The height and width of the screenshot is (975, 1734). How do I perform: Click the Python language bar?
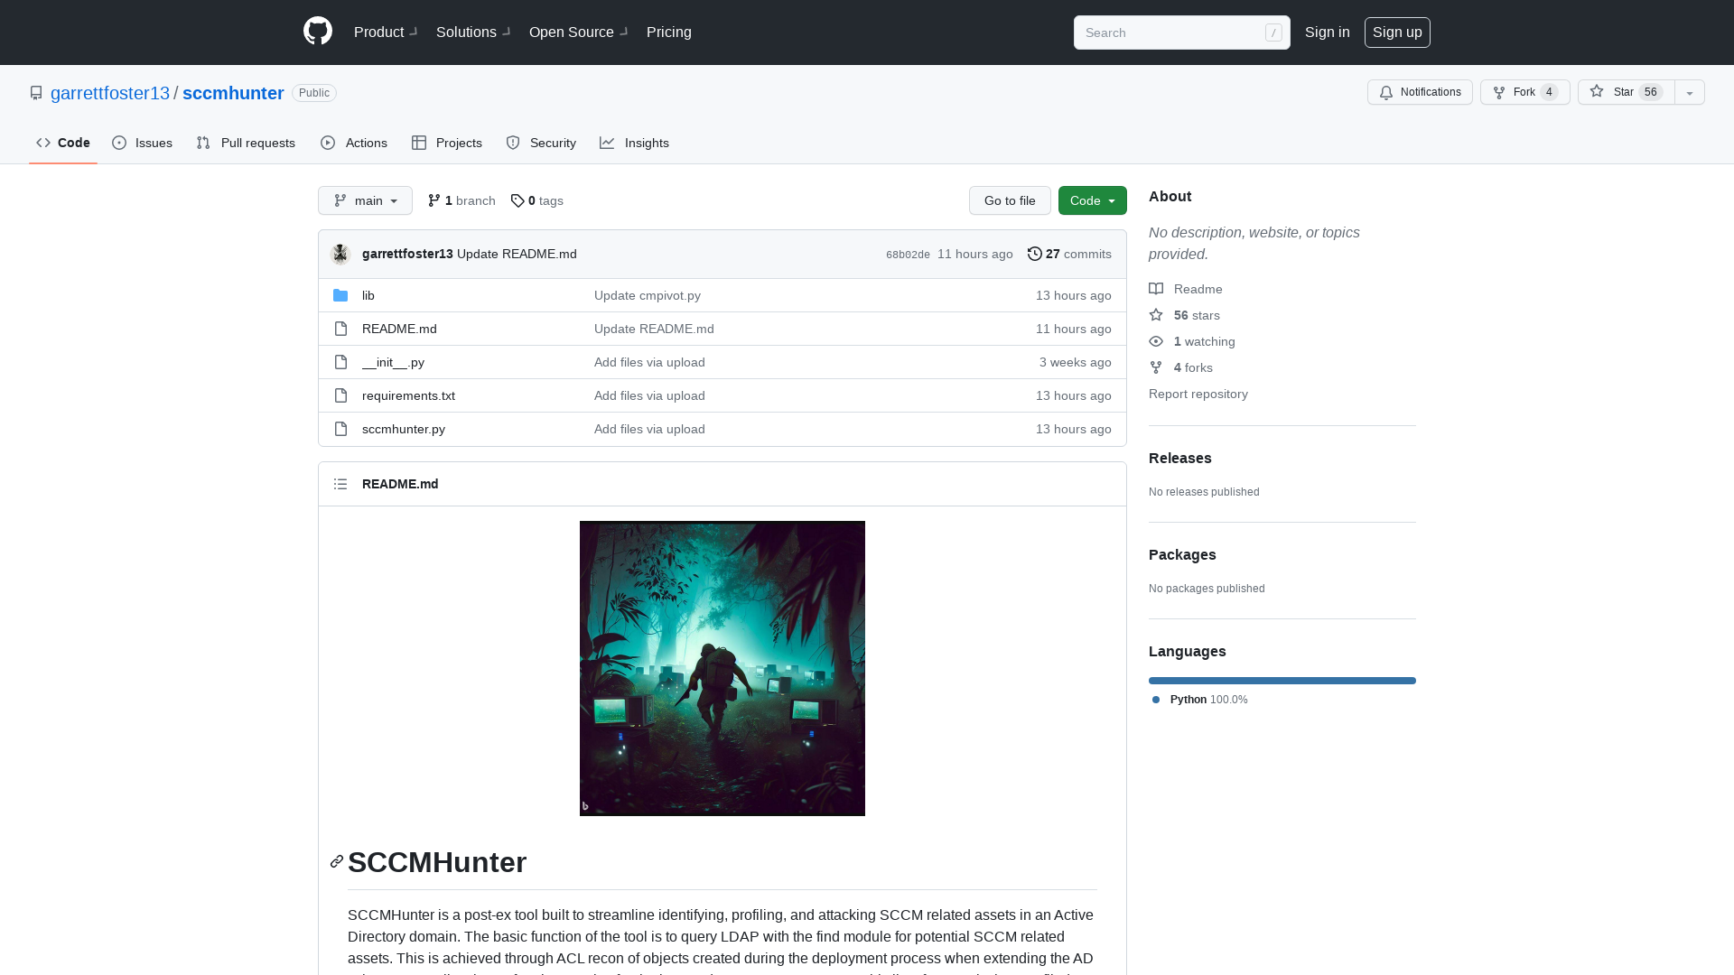(x=1282, y=681)
